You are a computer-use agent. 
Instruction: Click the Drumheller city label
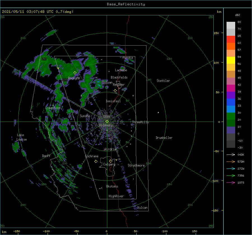[x=164, y=138]
